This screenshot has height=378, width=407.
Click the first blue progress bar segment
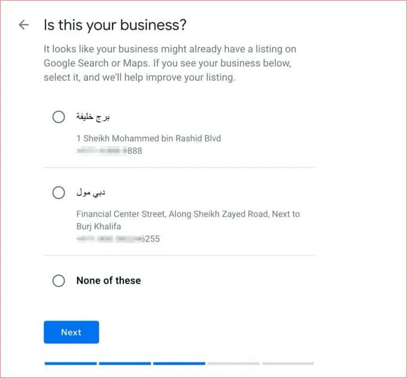click(70, 363)
